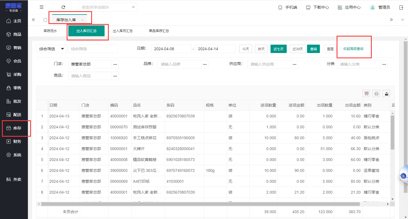Viewport: 408px width, 219px height.
Task: Open the 商品 sidebar menu
Action: click(14, 34)
